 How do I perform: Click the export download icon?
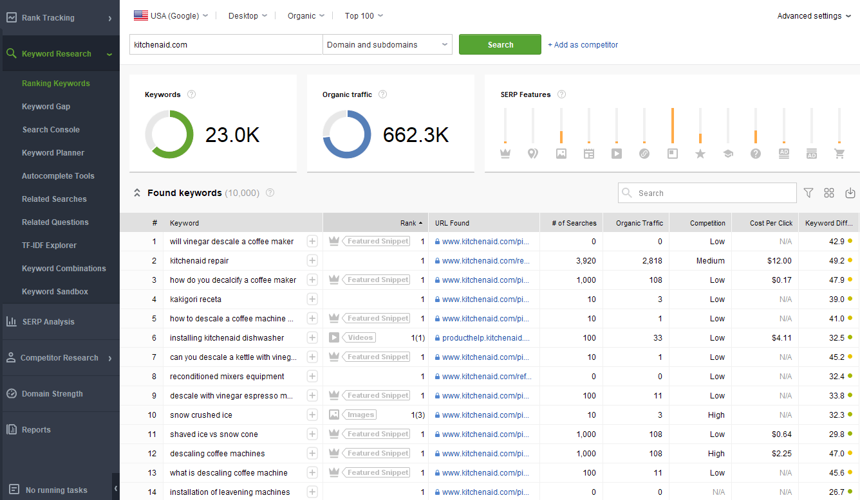coord(850,193)
